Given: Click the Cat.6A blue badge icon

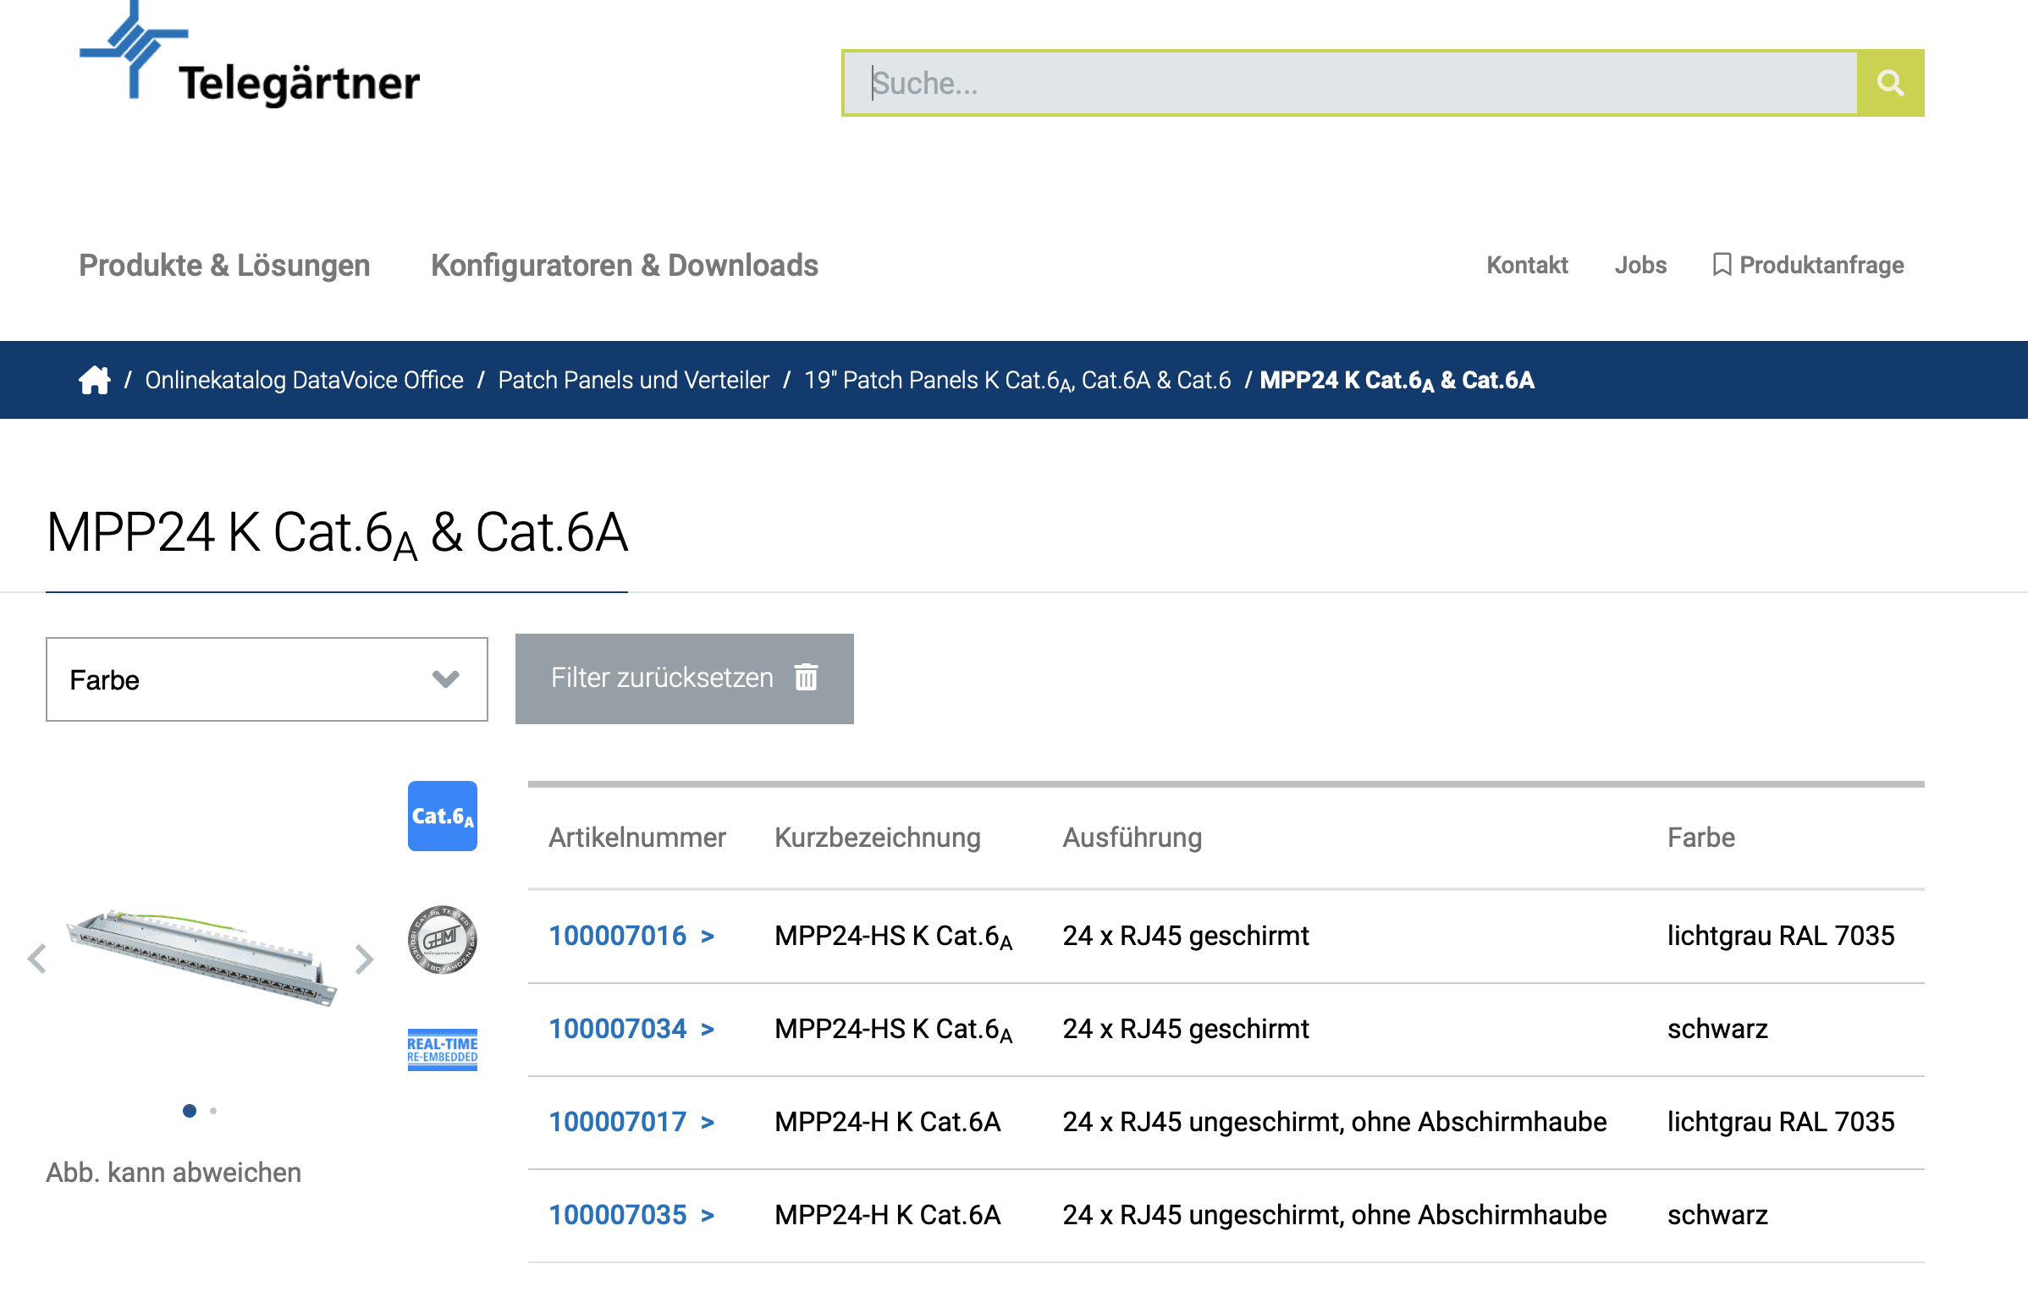Looking at the screenshot, I should click(x=443, y=816).
